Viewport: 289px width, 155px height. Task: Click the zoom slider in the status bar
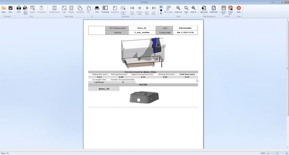point(277,153)
